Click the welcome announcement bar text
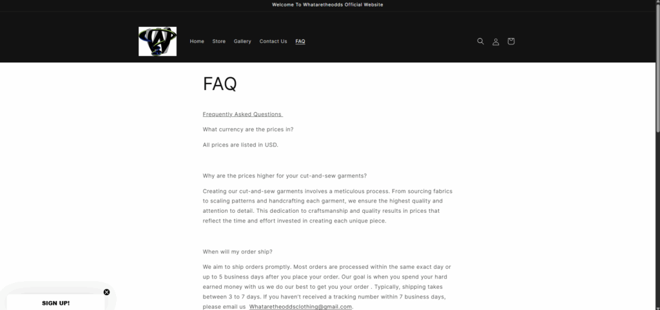660x310 pixels. [x=327, y=5]
